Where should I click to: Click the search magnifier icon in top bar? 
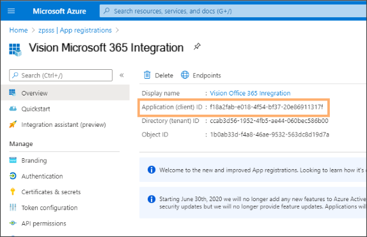[x=107, y=11]
